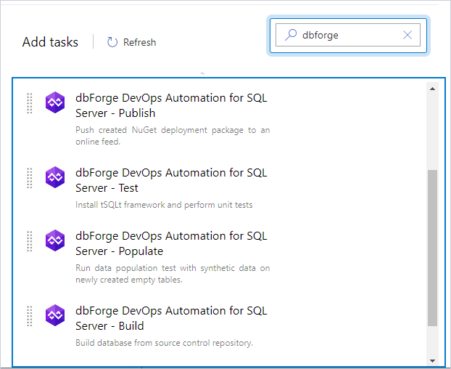
Task: Grab the drag handle beside Test task
Action: tap(29, 178)
